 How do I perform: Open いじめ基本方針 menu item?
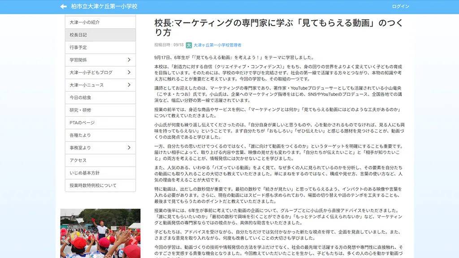coord(100,173)
